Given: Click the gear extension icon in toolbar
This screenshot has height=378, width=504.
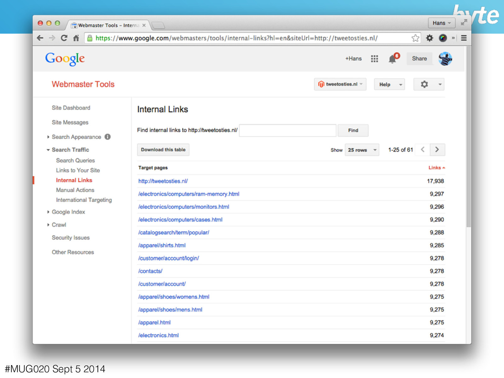Looking at the screenshot, I should point(429,38).
